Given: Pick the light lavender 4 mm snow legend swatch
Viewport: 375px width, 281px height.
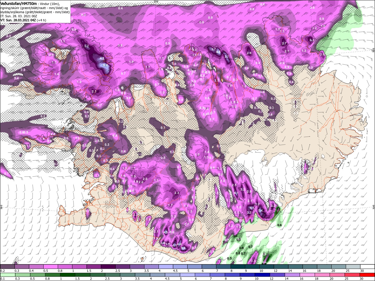Looking at the screenshot, I should (x=166, y=267).
